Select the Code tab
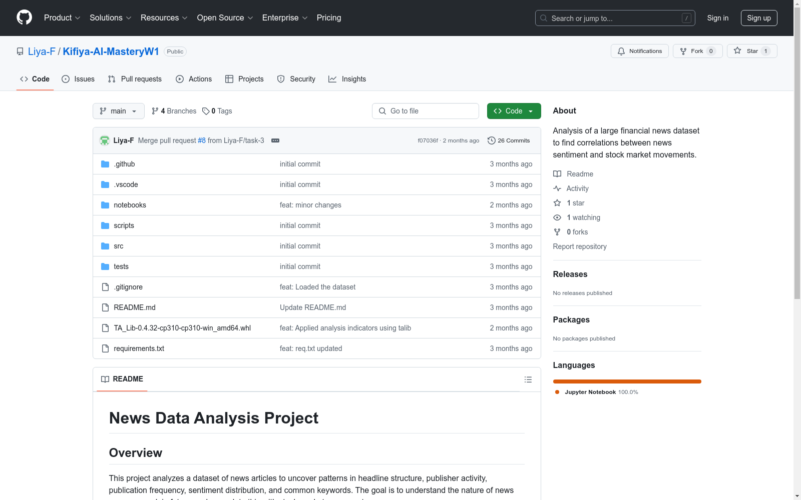Image resolution: width=801 pixels, height=500 pixels. point(35,79)
